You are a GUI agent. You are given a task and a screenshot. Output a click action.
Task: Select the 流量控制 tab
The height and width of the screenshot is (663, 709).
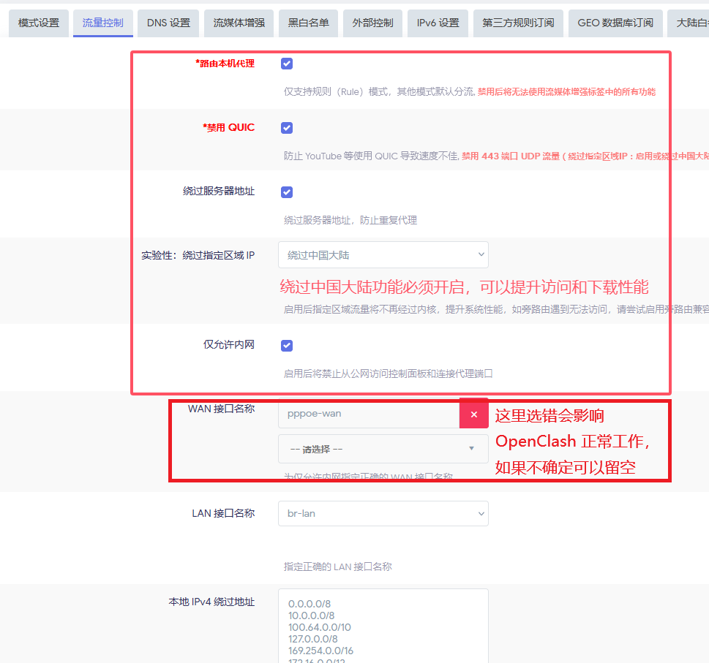[102, 23]
